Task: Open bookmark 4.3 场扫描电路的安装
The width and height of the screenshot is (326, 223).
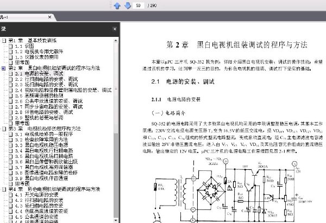Action: point(39,206)
